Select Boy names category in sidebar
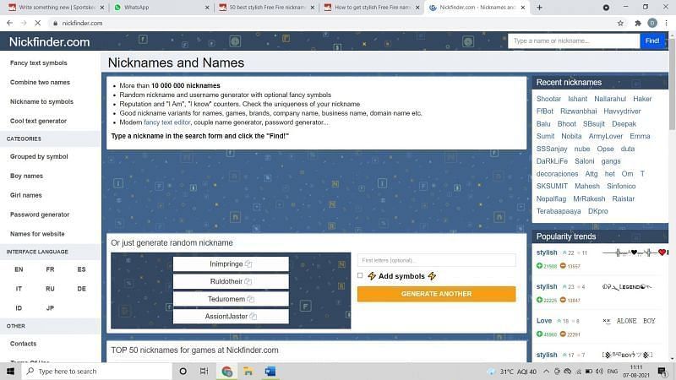Viewport: 676px width, 380px height. click(x=26, y=176)
